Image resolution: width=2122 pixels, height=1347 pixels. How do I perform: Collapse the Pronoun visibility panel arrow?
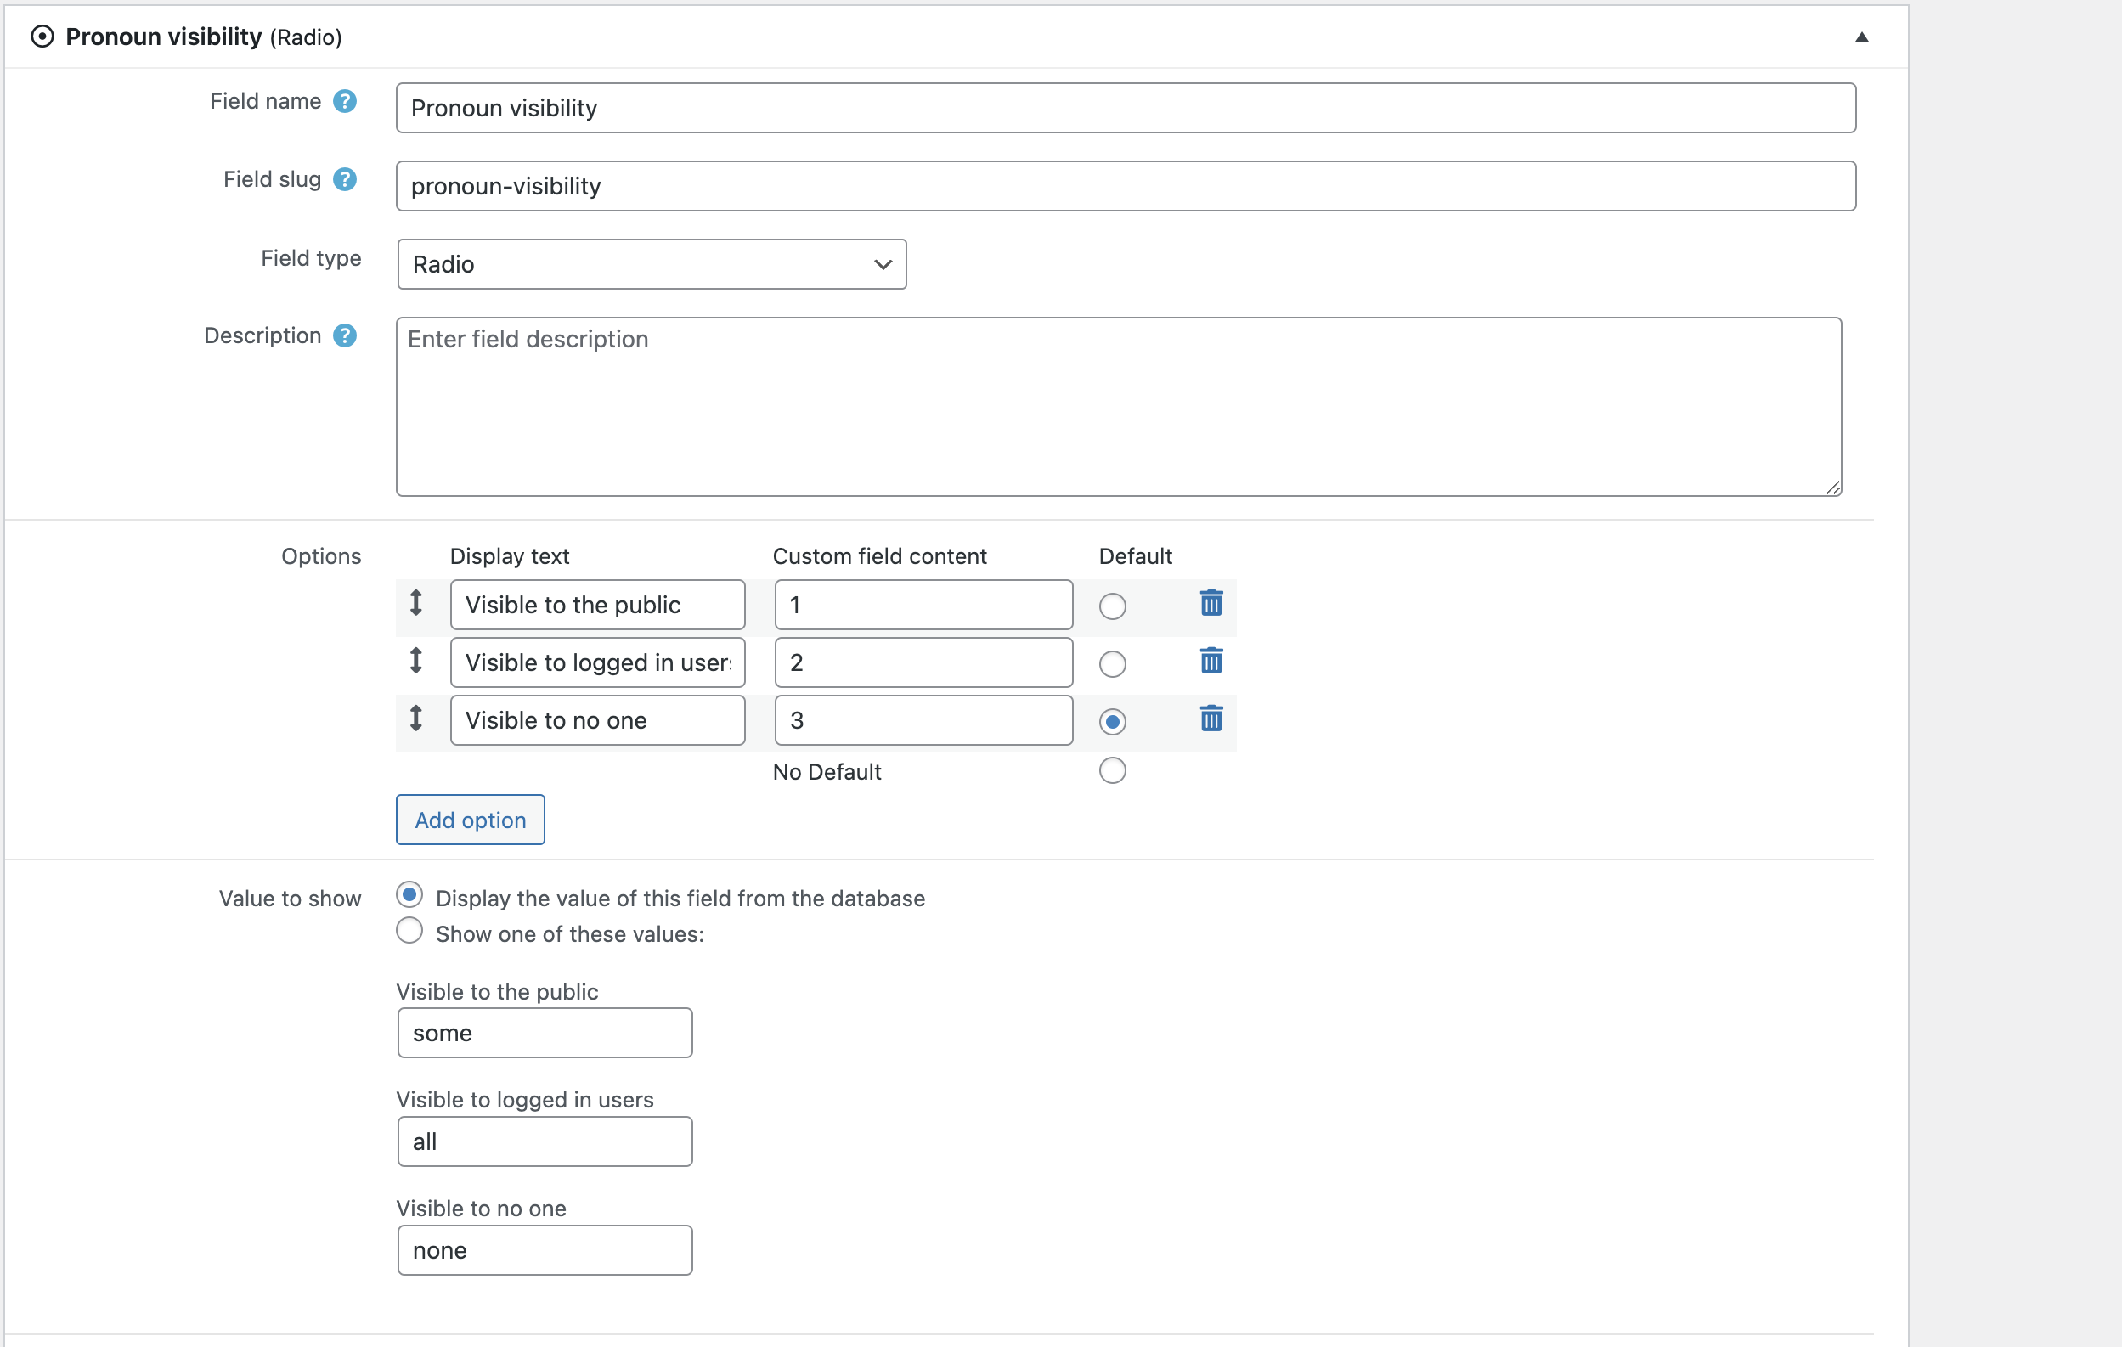click(x=1861, y=37)
